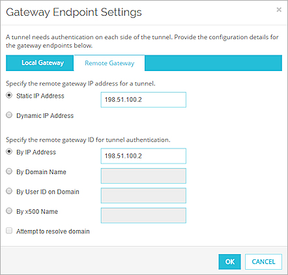The image size is (288, 275).
Task: Click the 'Specify the remote gateway IP address' text
Action: click(81, 83)
